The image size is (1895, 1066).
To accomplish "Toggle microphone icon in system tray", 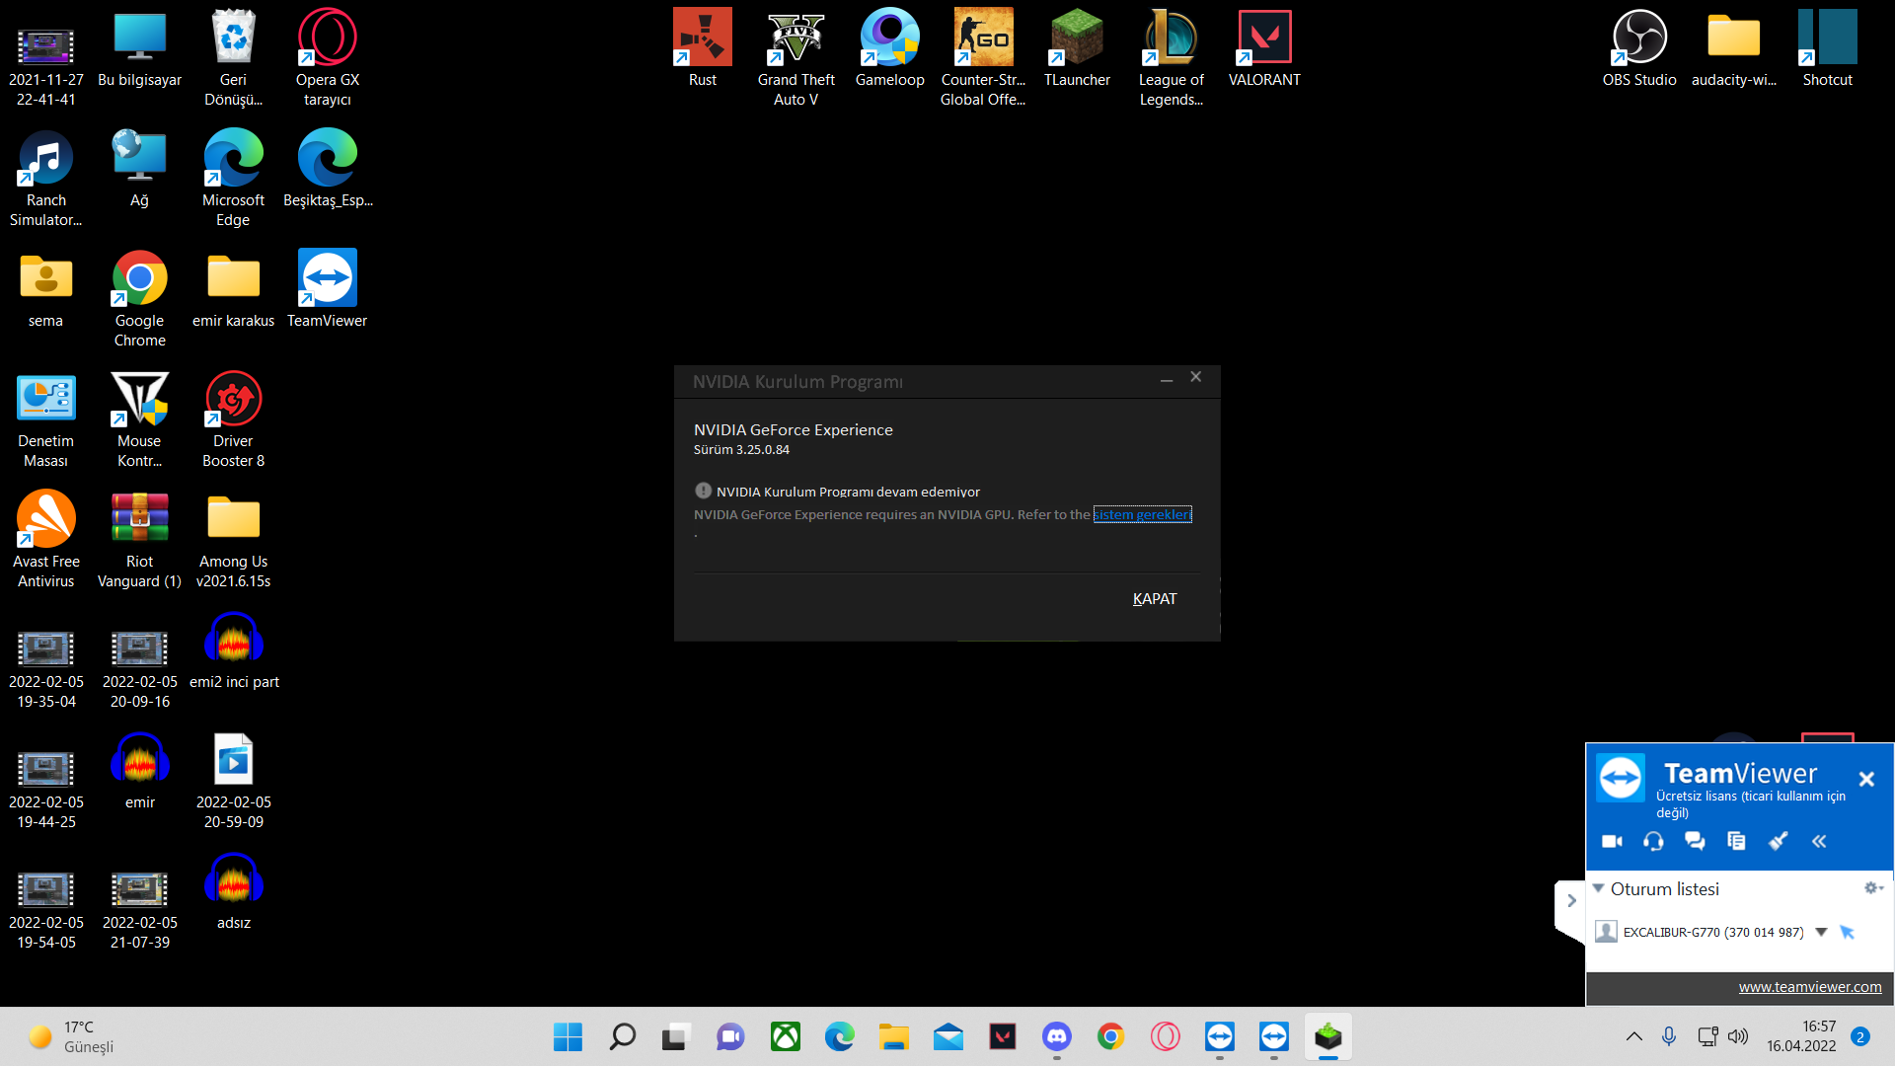I will coord(1668,1036).
